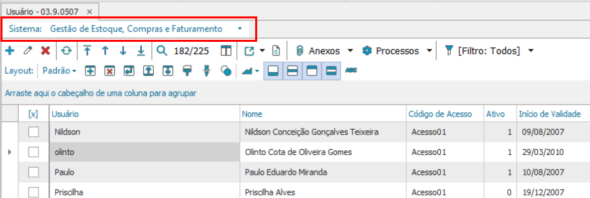The image size is (590, 198).
Task: Check the checkbox for user Nildson
Action: tap(34, 132)
